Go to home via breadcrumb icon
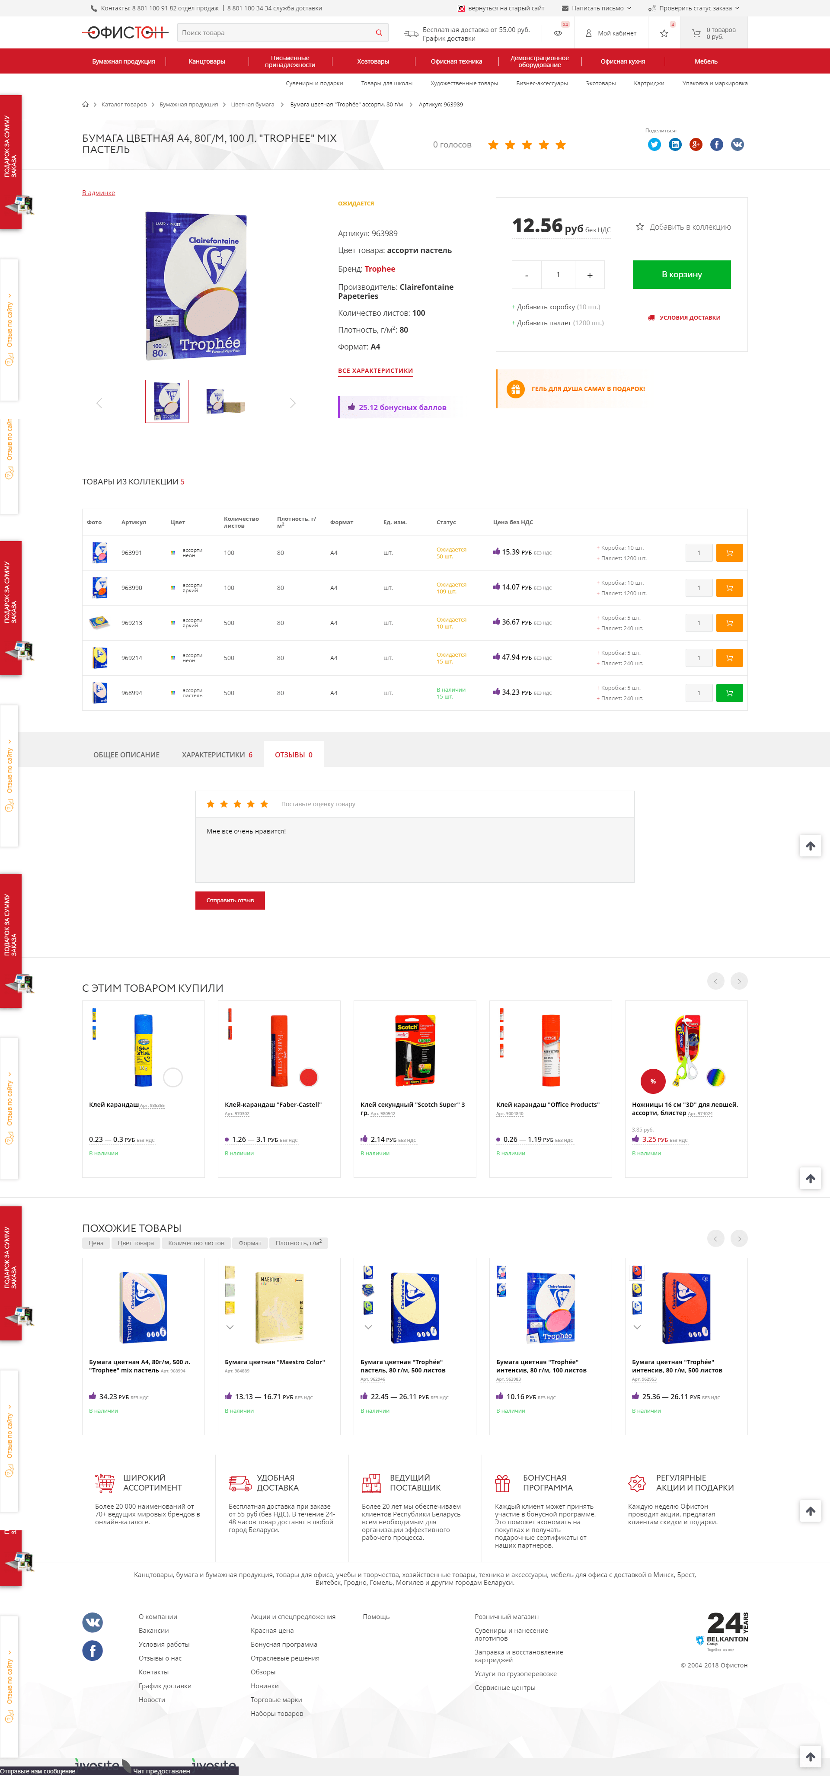Viewport: 830px width, 1776px height. click(x=86, y=105)
